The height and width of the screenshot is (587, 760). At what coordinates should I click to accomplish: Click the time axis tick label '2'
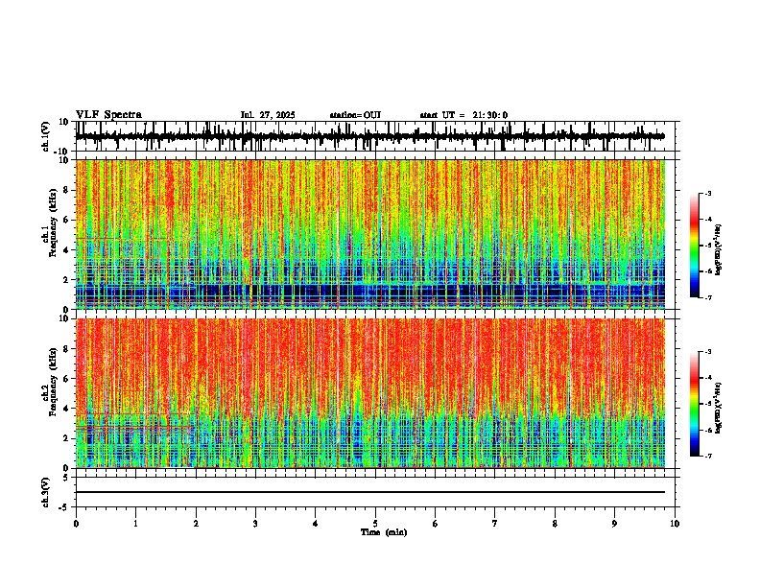tap(196, 524)
